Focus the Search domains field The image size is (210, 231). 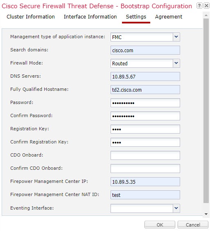point(145,50)
